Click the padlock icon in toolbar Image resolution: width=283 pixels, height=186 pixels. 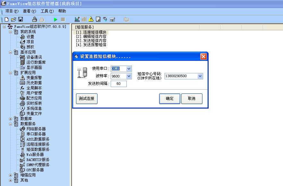34,20
